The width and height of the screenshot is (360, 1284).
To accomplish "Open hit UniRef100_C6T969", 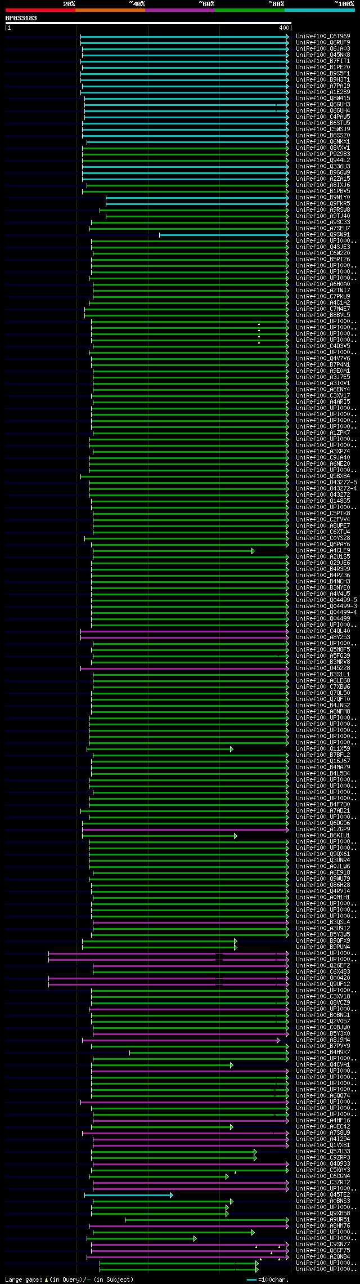I will pos(323,36).
